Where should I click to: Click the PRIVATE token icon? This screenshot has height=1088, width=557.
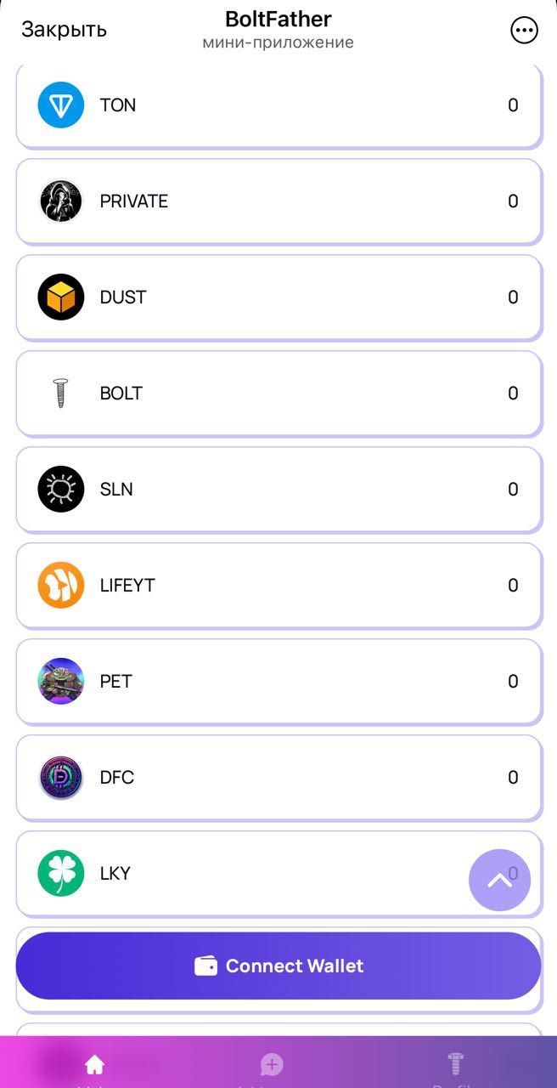(60, 201)
